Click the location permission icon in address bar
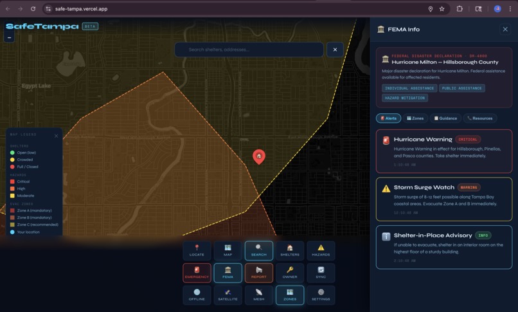The height and width of the screenshot is (312, 518). tap(431, 9)
